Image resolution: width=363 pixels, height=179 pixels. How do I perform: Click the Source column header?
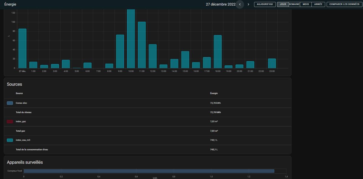19,93
